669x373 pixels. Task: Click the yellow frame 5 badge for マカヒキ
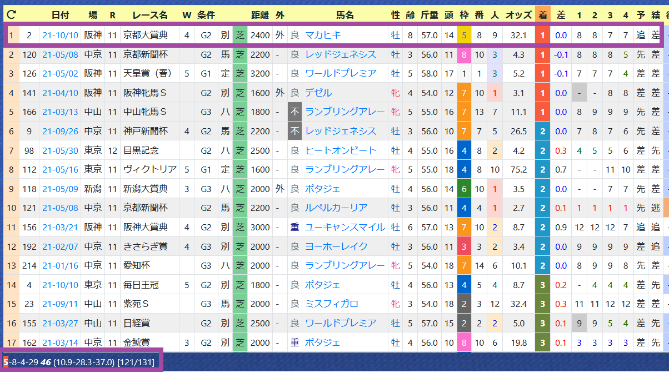(x=464, y=35)
